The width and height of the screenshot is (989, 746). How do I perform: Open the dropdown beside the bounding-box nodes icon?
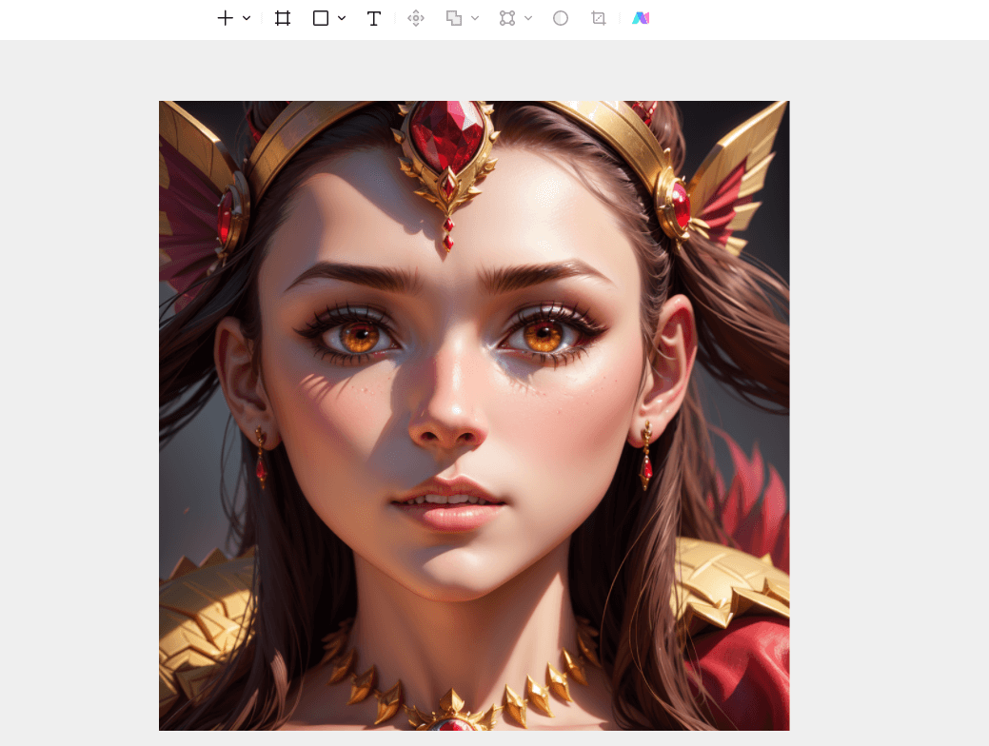click(528, 18)
